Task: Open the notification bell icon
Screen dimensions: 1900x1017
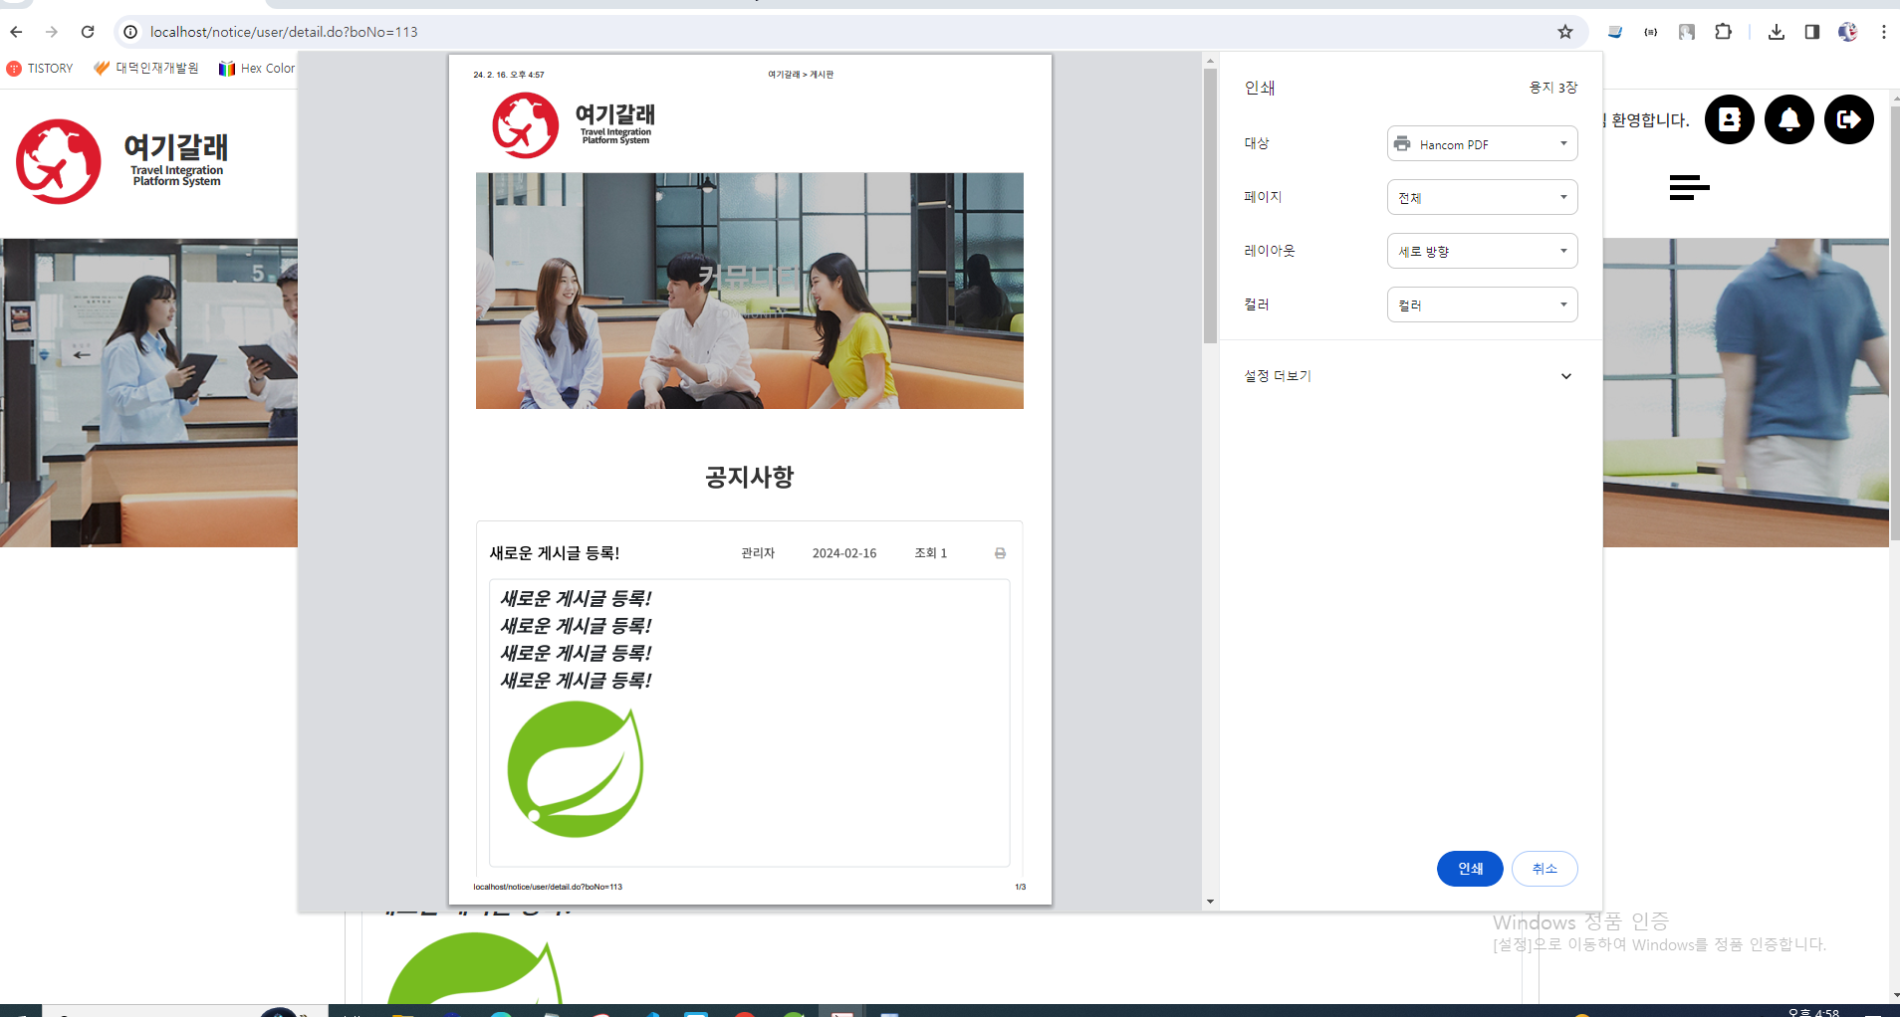Action: (1789, 119)
